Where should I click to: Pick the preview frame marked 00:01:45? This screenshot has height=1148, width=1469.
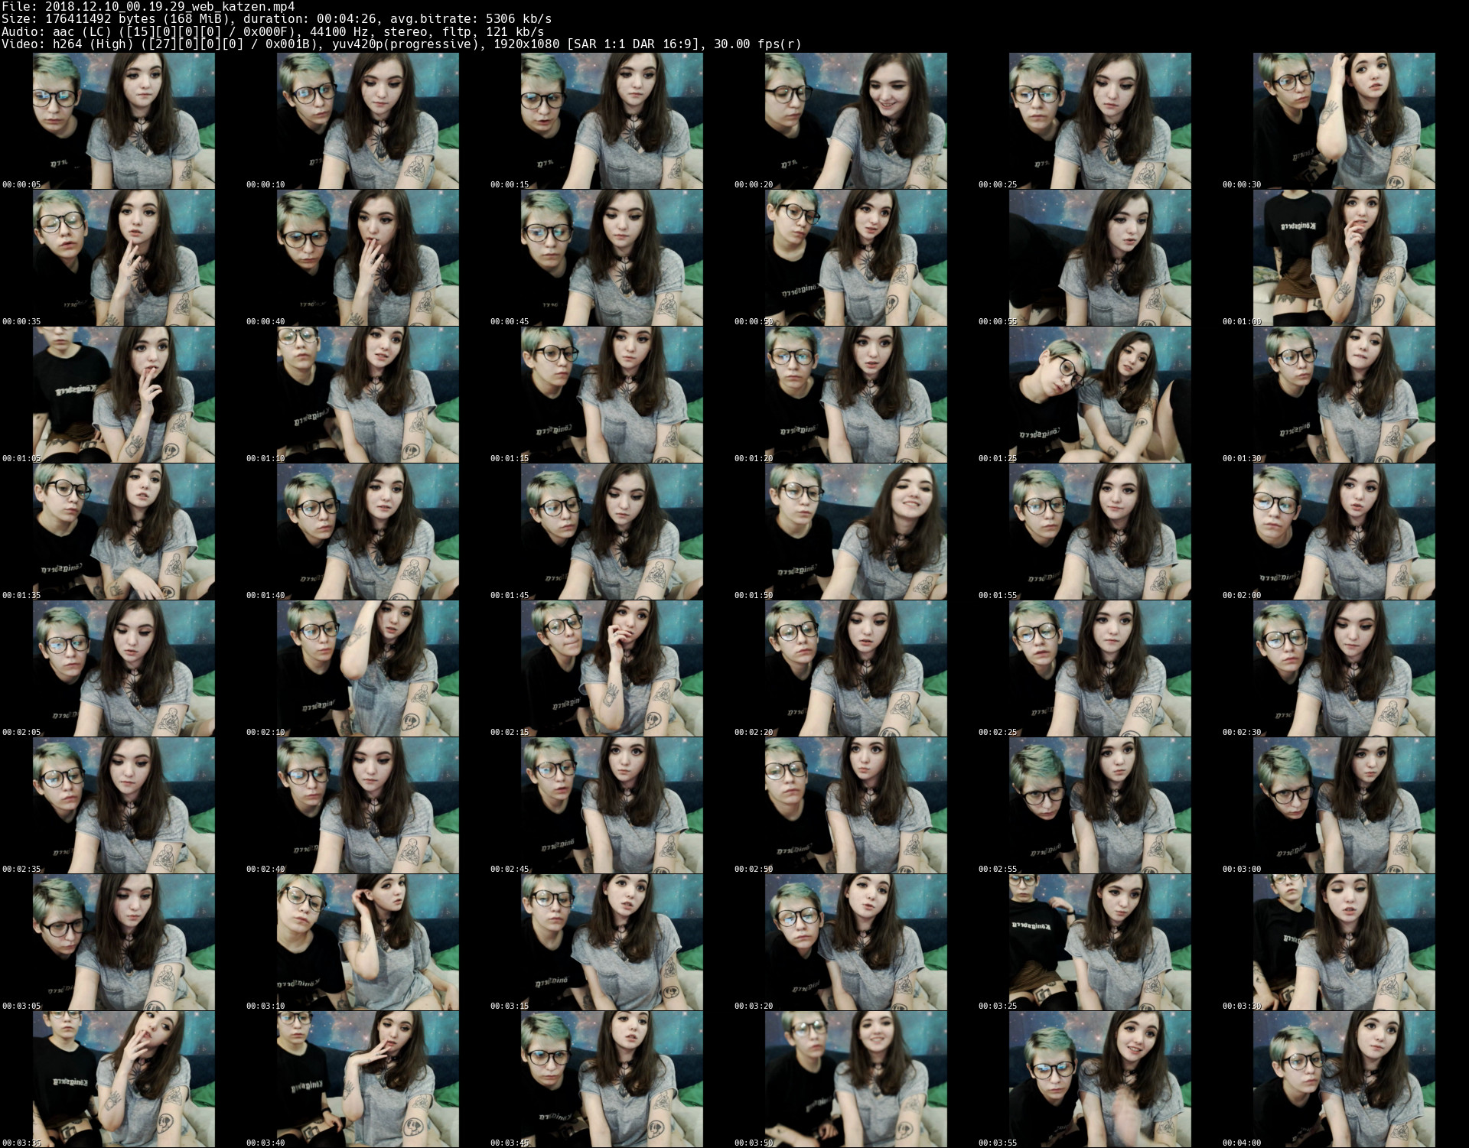(x=612, y=532)
